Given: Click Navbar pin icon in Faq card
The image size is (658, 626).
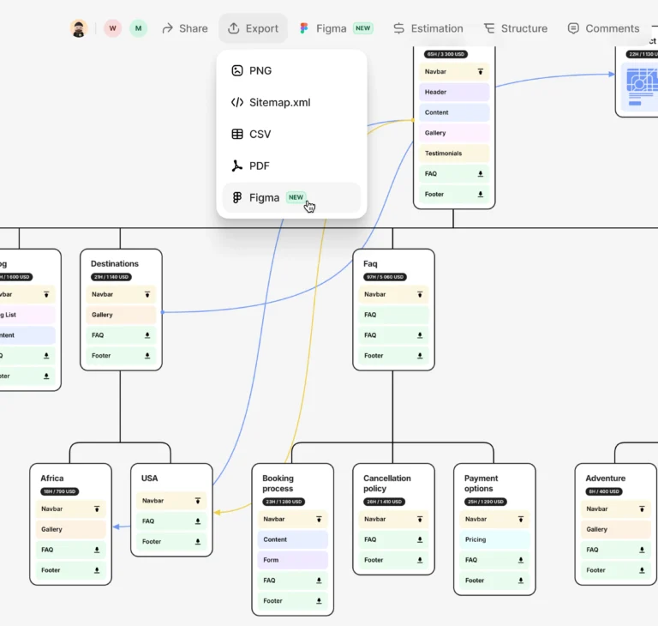Looking at the screenshot, I should 420,294.
